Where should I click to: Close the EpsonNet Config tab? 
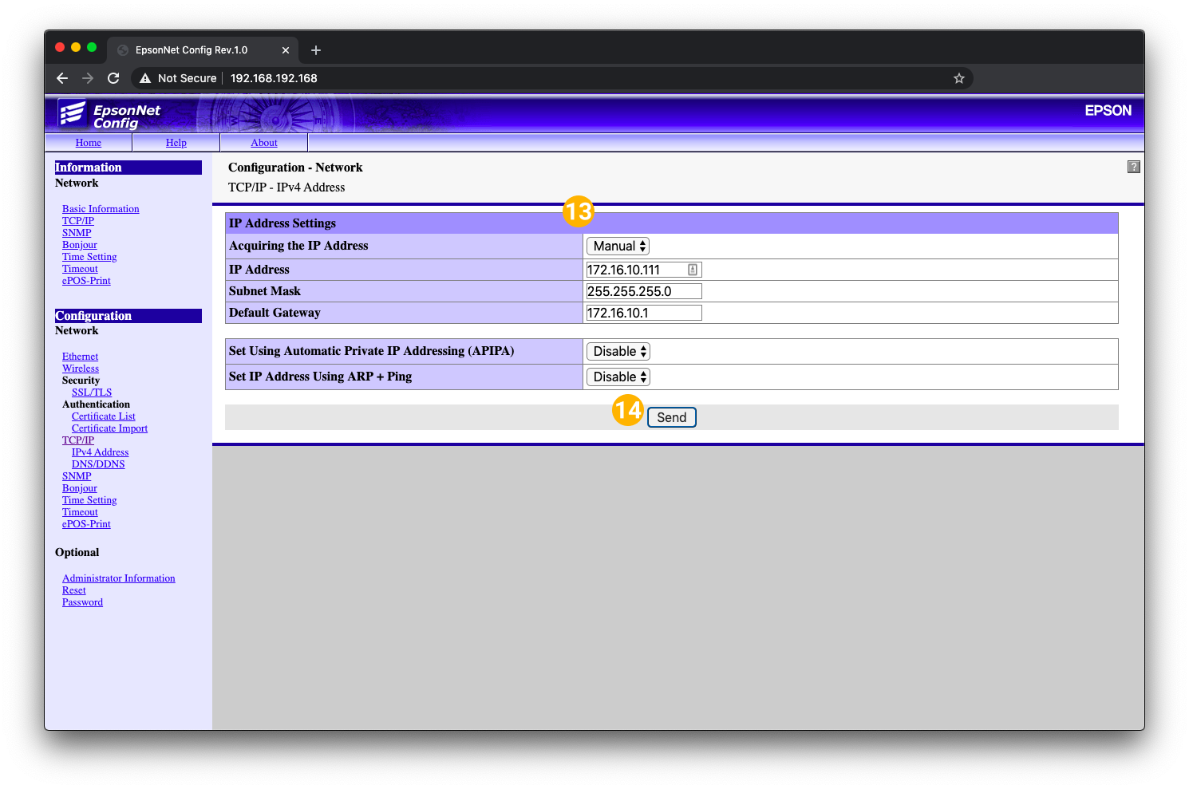pyautogui.click(x=286, y=50)
